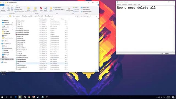The height and width of the screenshot is (99, 176).
Task: Switch to large icons view in status bar
Action: click(98, 71)
